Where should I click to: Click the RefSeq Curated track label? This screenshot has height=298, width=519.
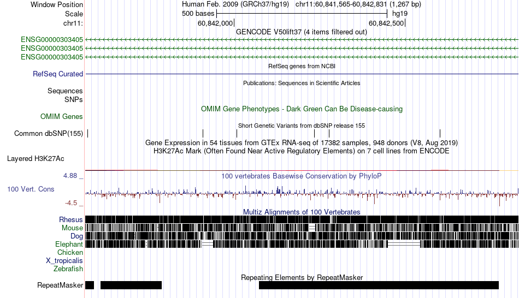click(x=58, y=74)
